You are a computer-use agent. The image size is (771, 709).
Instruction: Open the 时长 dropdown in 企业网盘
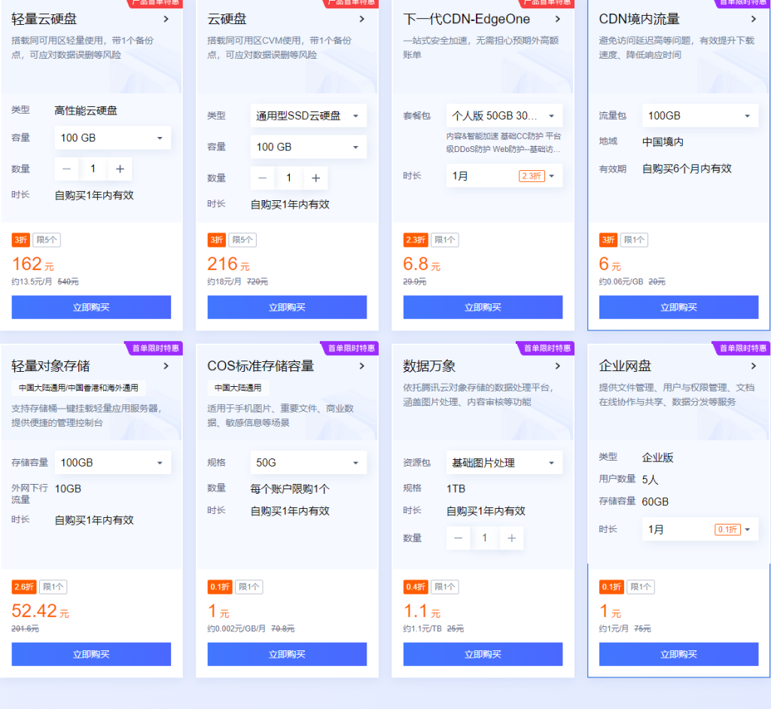point(699,529)
